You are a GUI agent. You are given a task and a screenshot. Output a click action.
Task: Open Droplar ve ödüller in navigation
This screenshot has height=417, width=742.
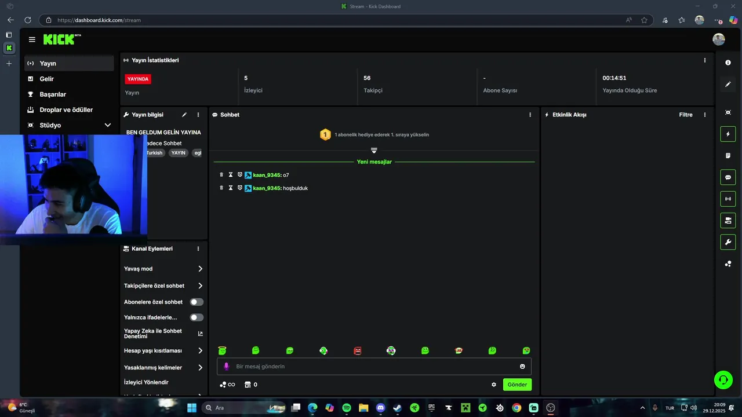tap(69, 109)
